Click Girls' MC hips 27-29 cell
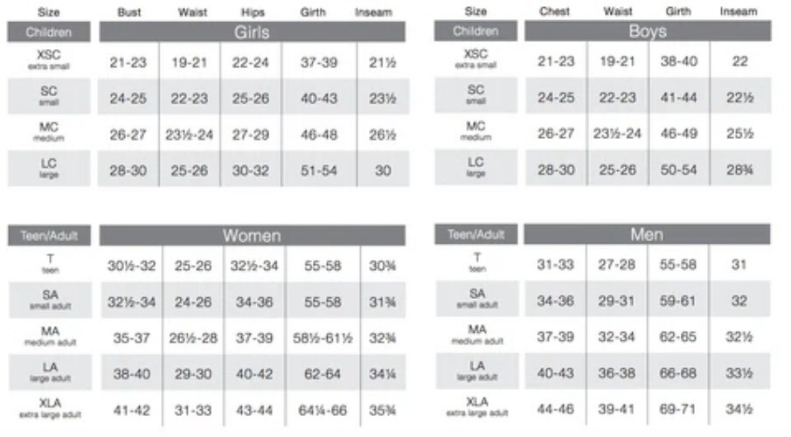The width and height of the screenshot is (791, 437). click(x=253, y=135)
